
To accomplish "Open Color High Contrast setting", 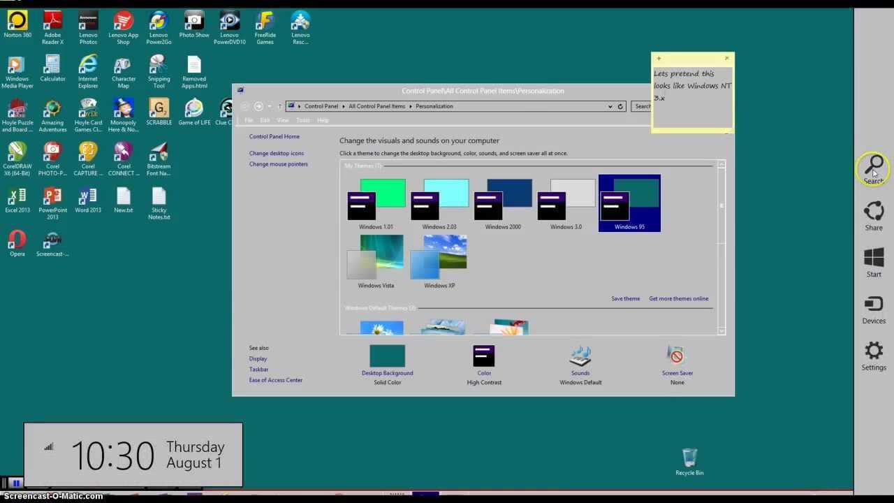I will 484,365.
